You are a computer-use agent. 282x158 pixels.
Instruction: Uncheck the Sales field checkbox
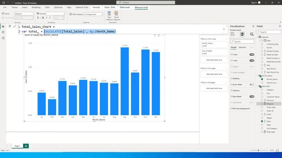click(262, 121)
